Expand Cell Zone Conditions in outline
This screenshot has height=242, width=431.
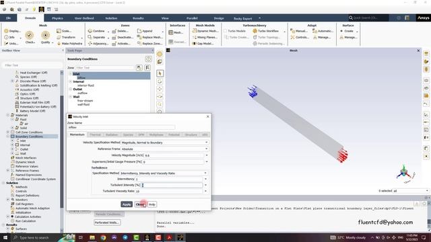pyautogui.click(x=7, y=132)
